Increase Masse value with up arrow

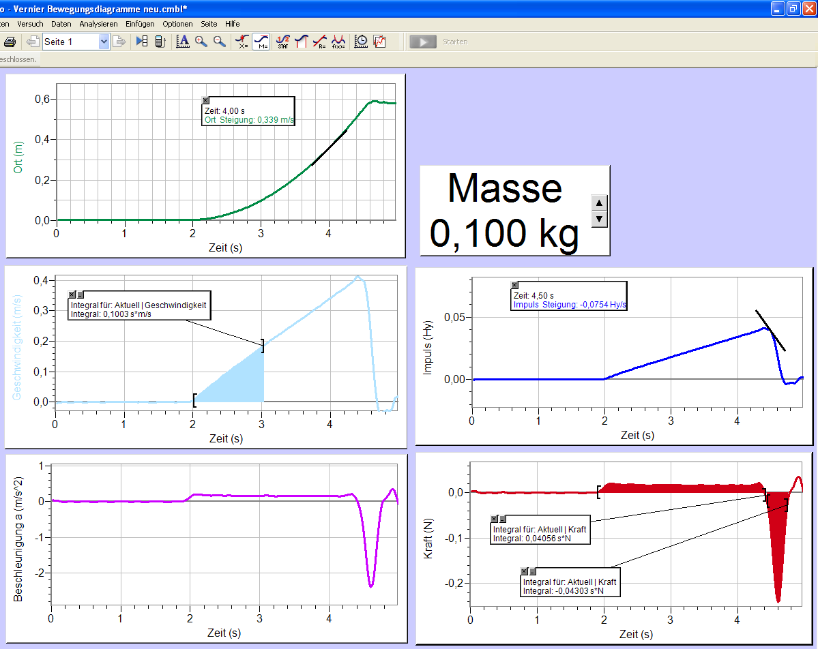598,202
